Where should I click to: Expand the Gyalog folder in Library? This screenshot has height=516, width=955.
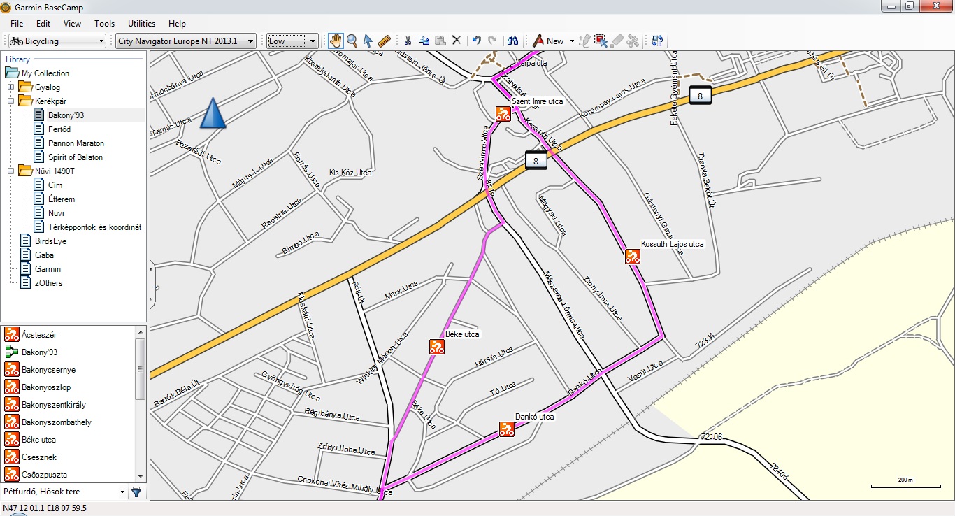click(11, 87)
